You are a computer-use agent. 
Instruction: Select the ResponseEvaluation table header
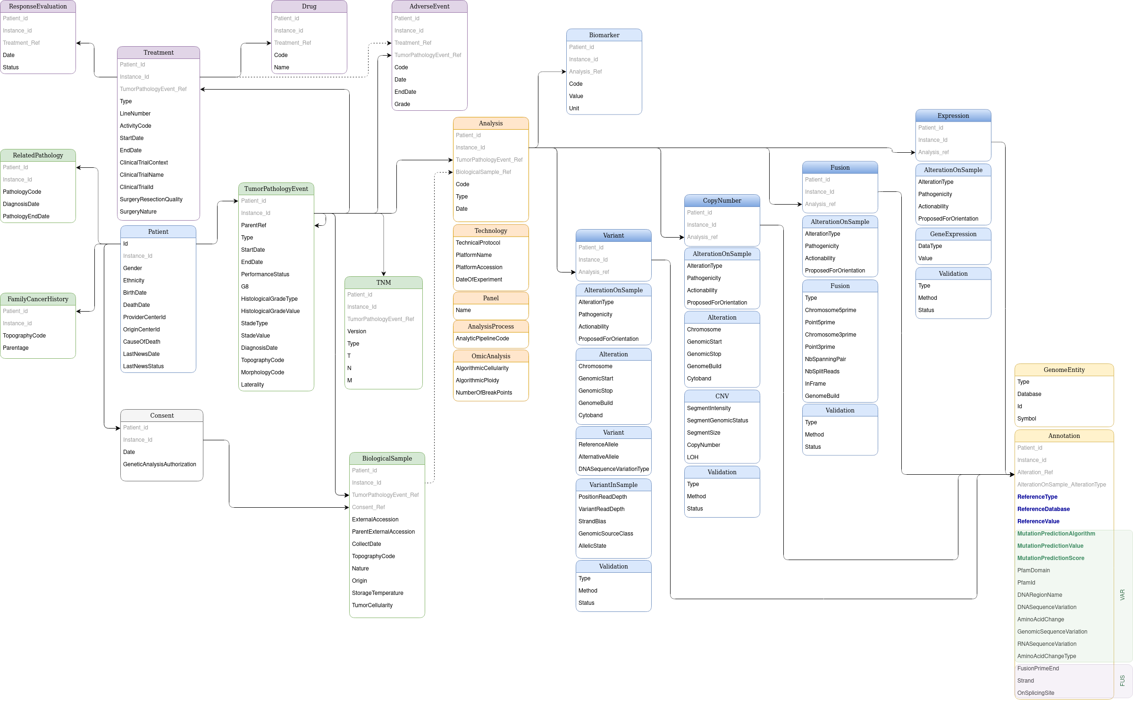(38, 6)
